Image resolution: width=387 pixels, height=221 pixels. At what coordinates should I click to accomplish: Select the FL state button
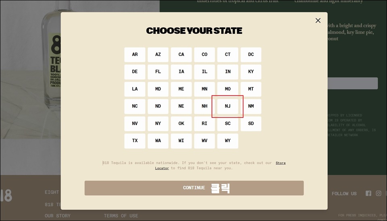[158, 72]
